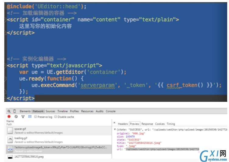Open the Network tab
Image resolution: width=229 pixels, height=162 pixels.
[x=38, y=111]
